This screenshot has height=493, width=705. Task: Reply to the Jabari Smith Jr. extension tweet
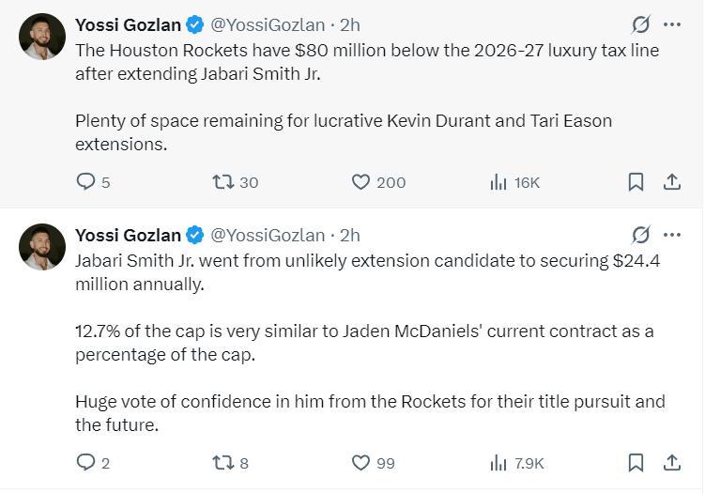point(86,462)
